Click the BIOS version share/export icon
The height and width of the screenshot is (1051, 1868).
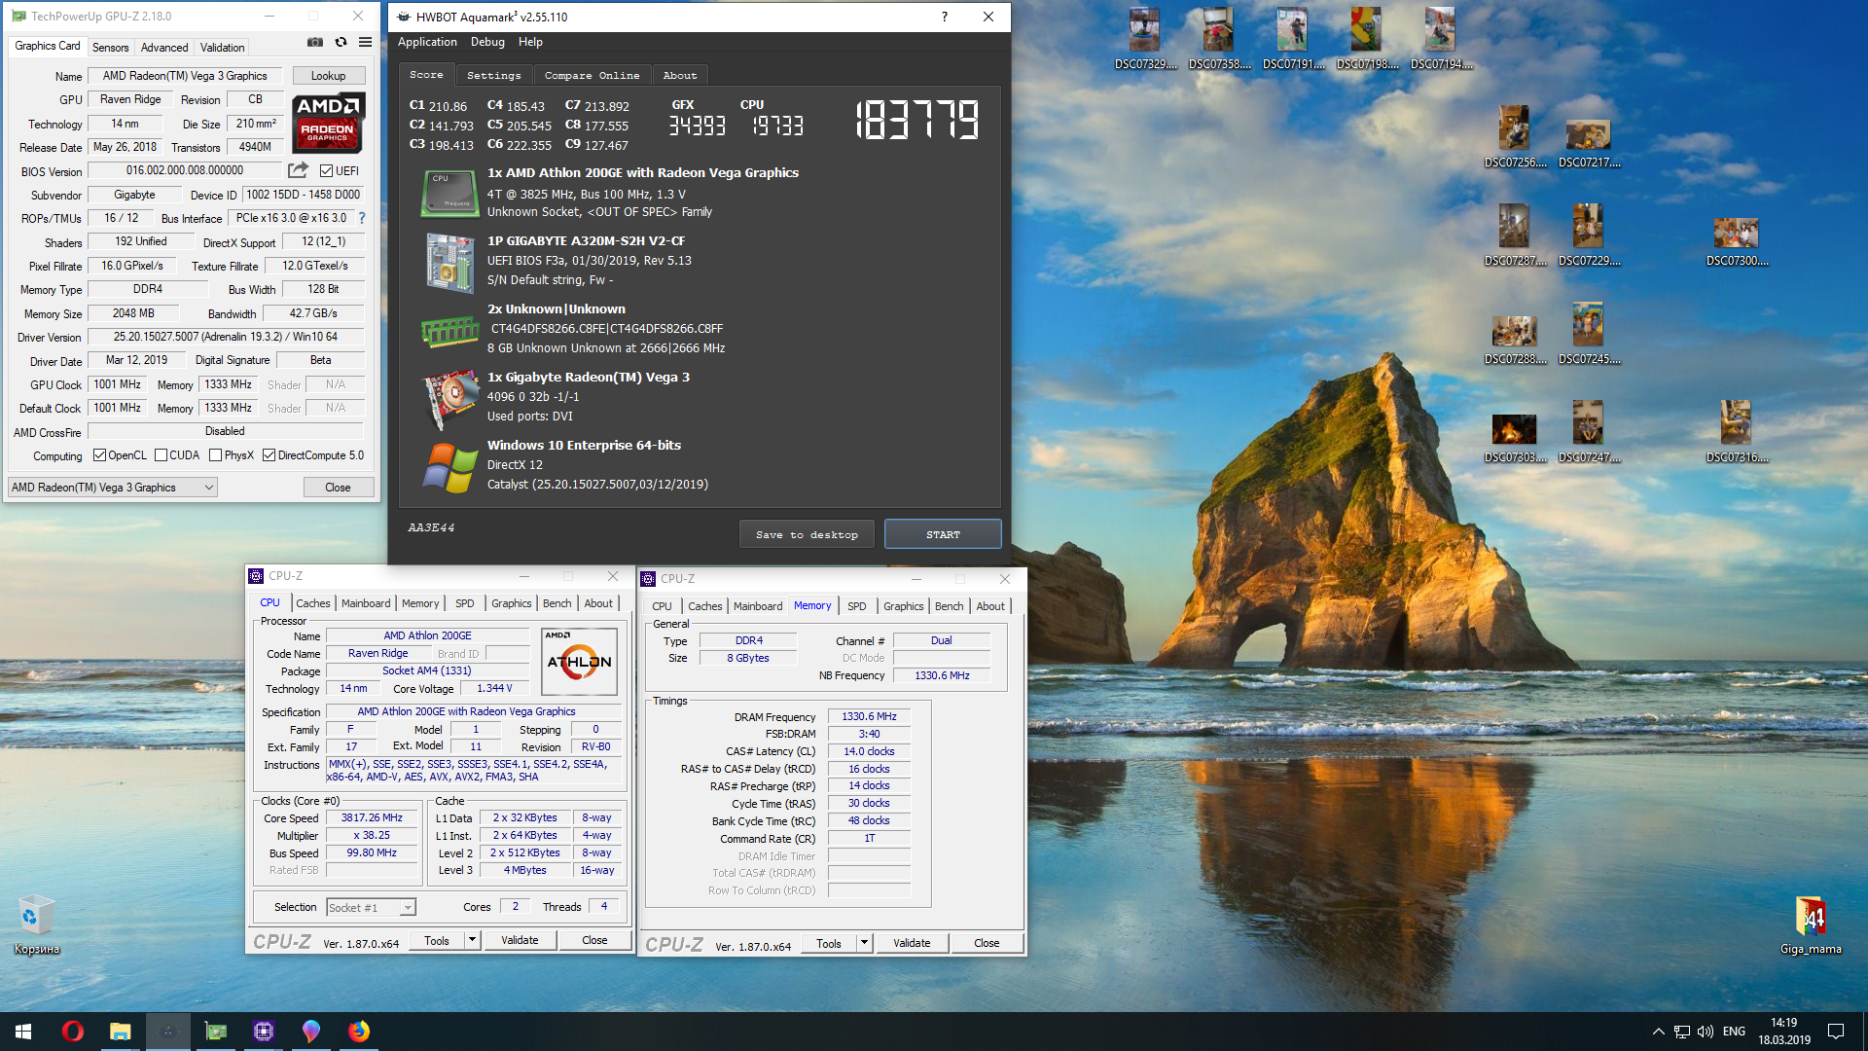[299, 170]
